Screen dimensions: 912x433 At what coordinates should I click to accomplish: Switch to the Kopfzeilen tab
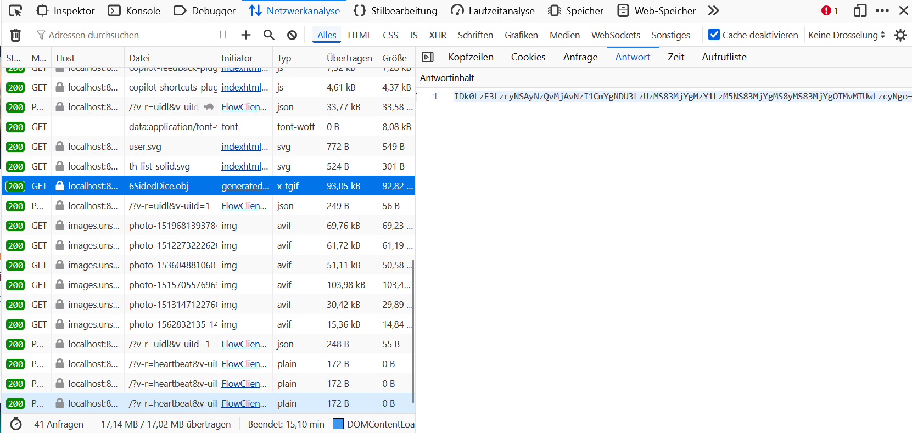tap(471, 57)
